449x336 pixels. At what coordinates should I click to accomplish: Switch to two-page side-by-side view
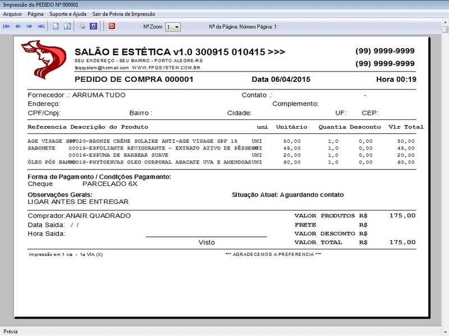pyautogui.click(x=67, y=26)
